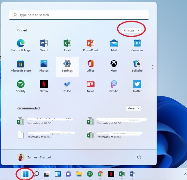Open the Xbox app
This screenshot has height=180, width=187.
114,66
